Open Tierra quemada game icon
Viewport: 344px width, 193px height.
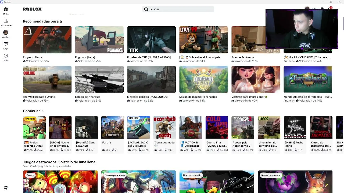click(x=164, y=127)
